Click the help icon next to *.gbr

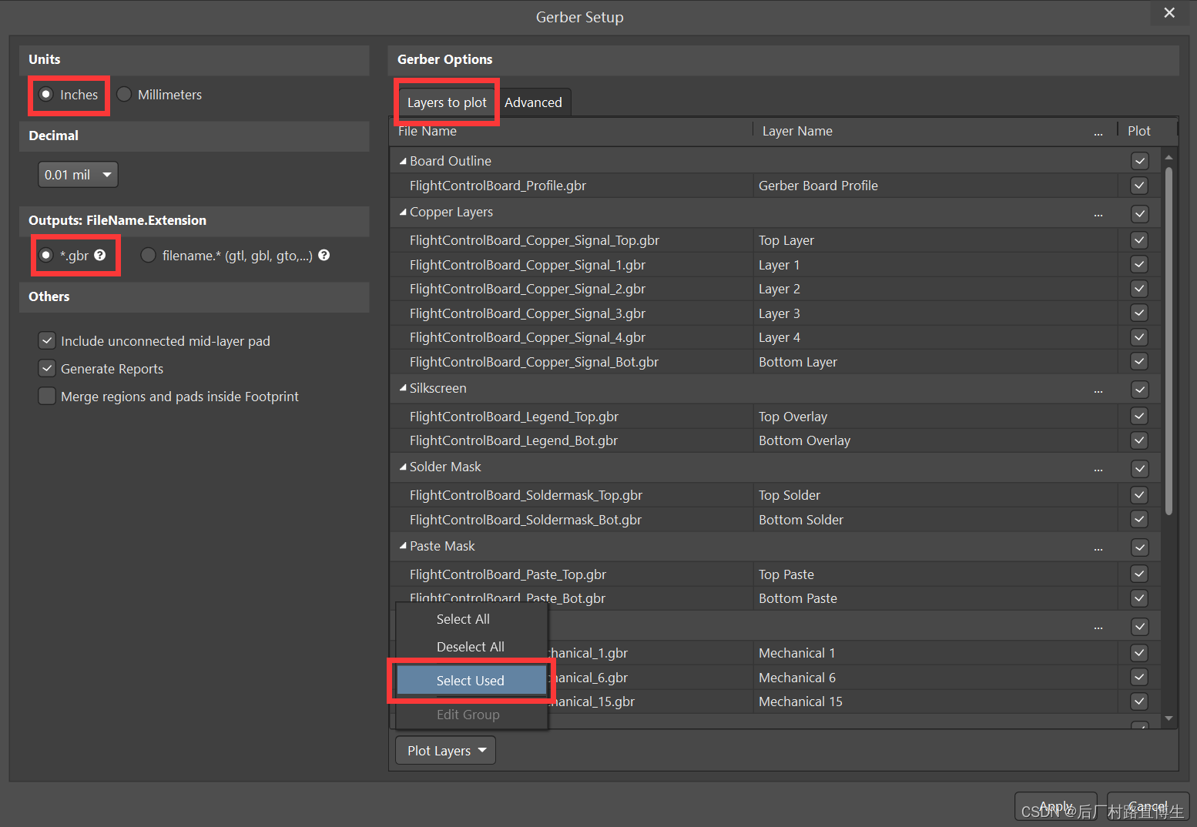(x=100, y=255)
